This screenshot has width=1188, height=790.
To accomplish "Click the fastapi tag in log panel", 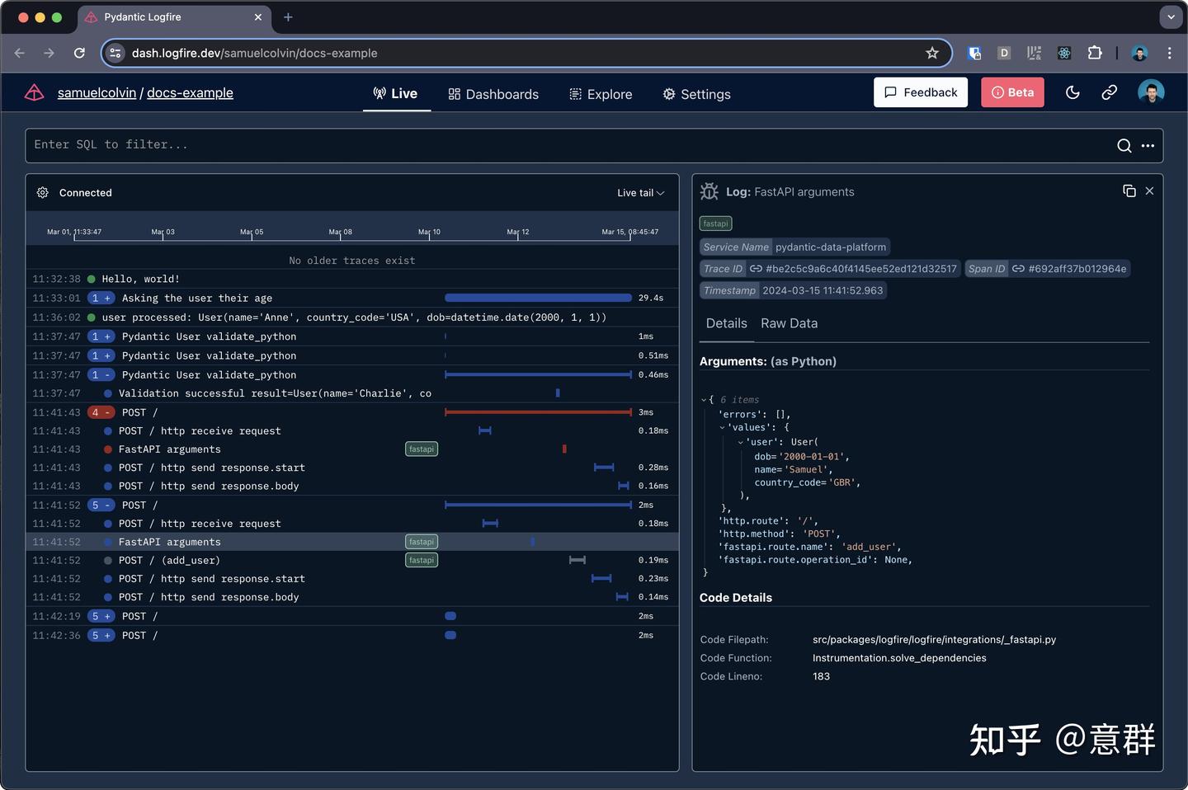I will (x=715, y=223).
